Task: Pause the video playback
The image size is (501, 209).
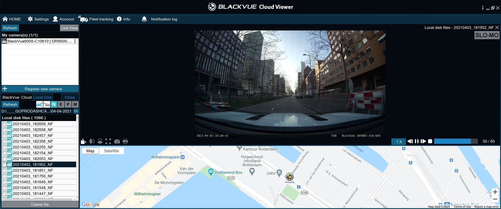Action: [417, 141]
